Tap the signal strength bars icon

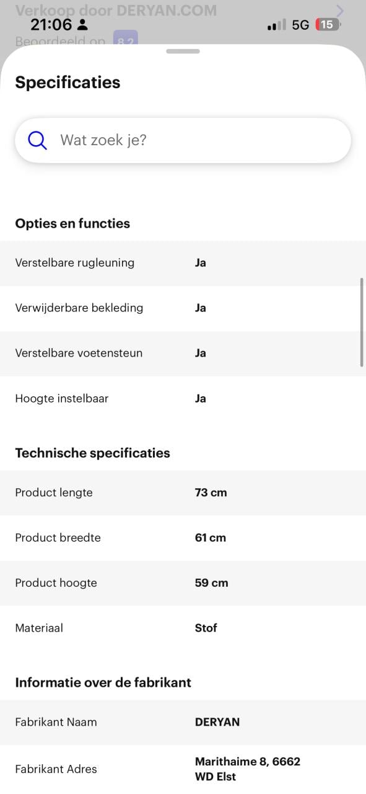point(276,25)
